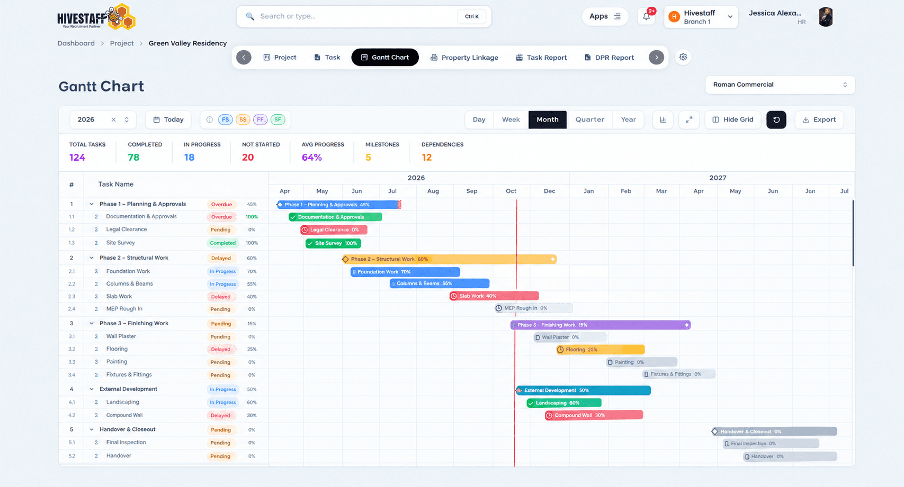904x487 pixels.
Task: Go to Dashboard breadcrumb link
Action: (x=76, y=43)
